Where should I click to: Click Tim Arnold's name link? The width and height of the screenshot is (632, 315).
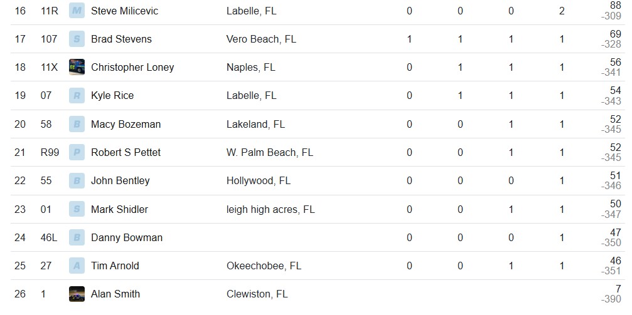[x=115, y=266]
